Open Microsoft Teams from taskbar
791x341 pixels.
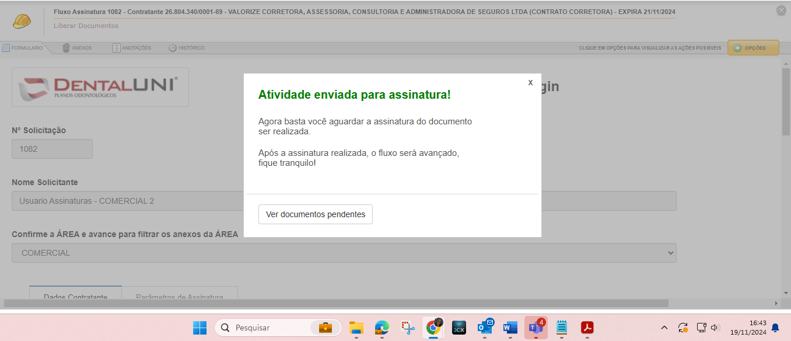click(536, 328)
